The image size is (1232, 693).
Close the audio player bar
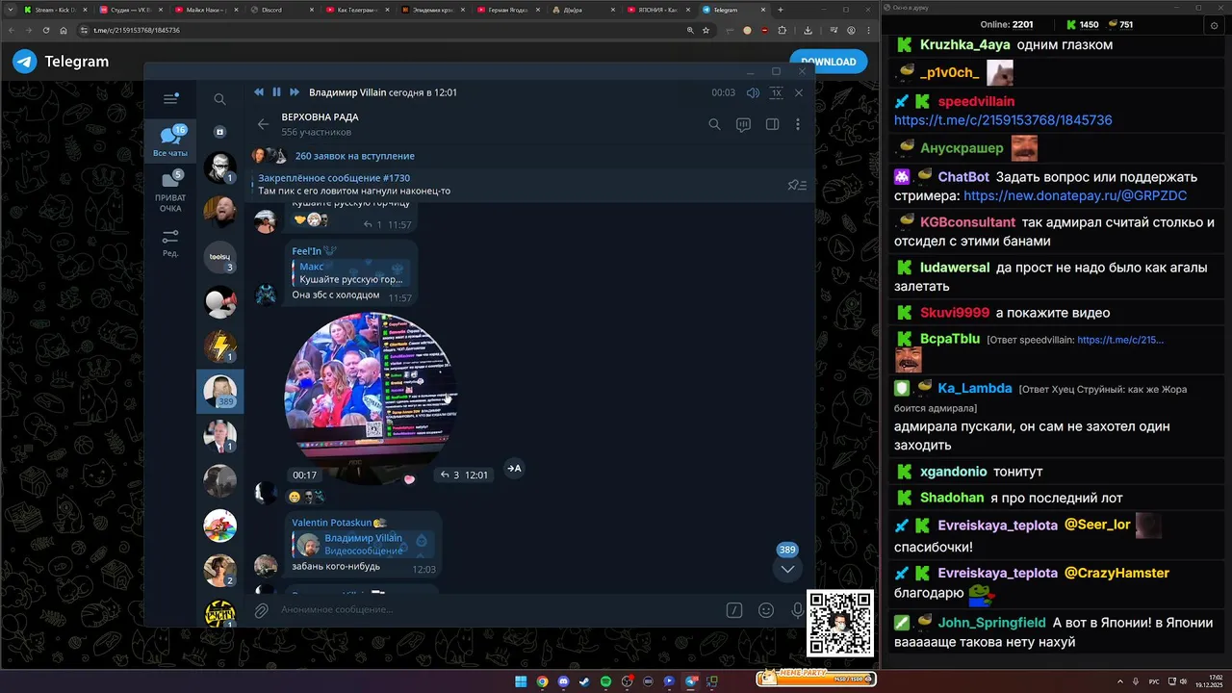(799, 93)
